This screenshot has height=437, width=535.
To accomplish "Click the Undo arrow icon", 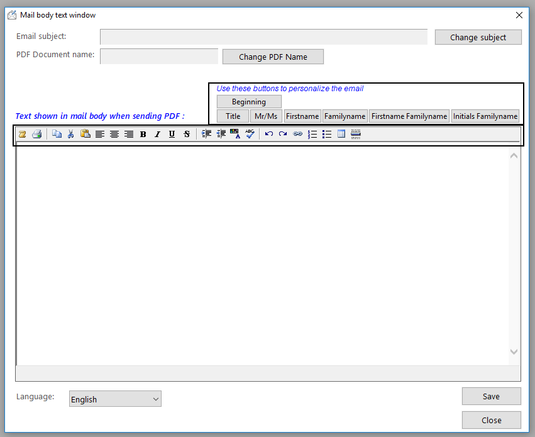I will 268,134.
